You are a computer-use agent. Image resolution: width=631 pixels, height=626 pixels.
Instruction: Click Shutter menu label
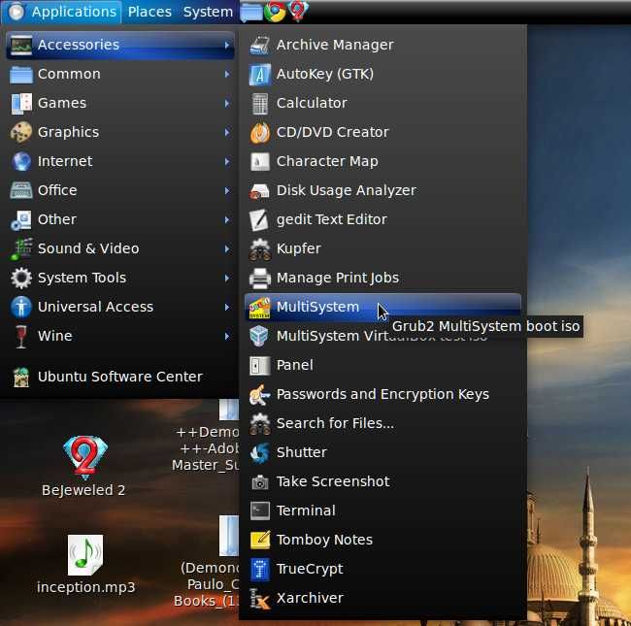(x=301, y=452)
